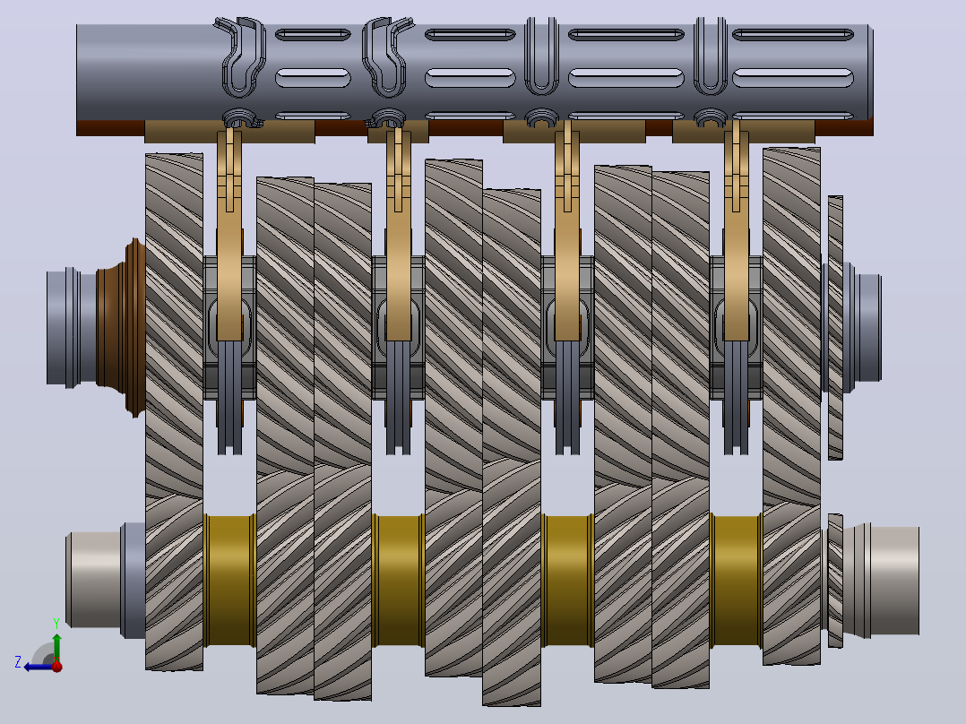
Task: Select the rightmost tan shift fork
Action: point(736,234)
